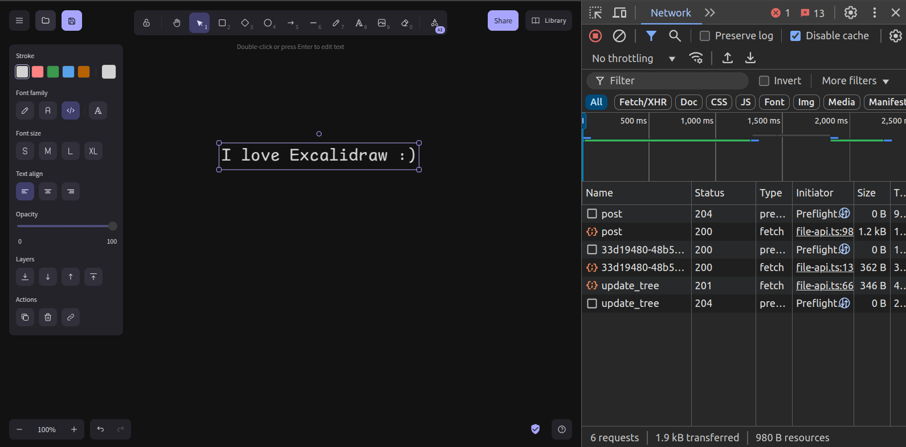Set font size to Small
Screen dimensions: 906x447
pos(25,151)
